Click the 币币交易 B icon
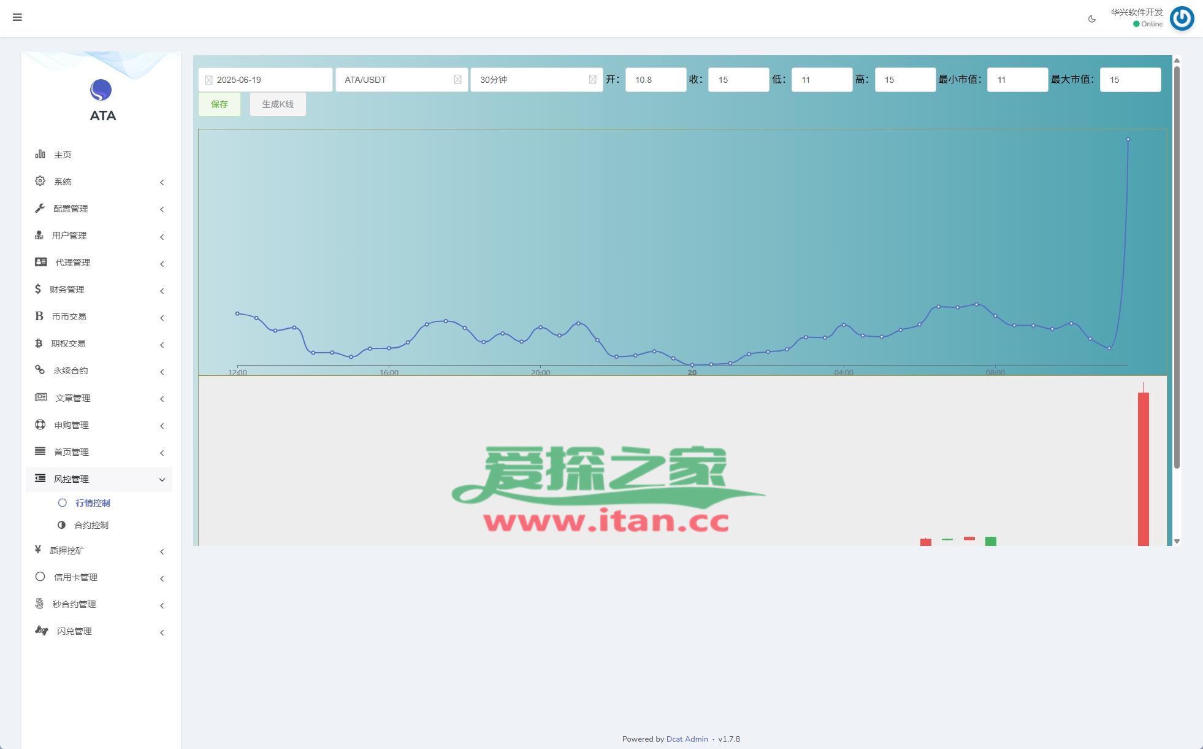 [39, 316]
